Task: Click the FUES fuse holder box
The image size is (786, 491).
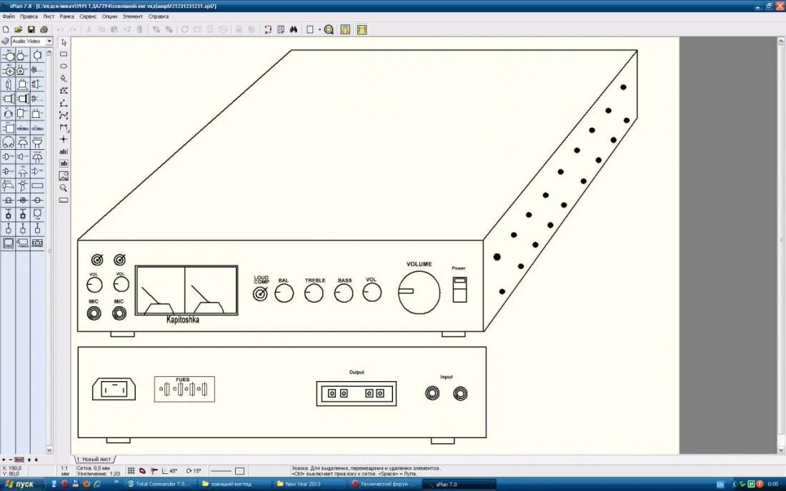Action: pos(184,389)
